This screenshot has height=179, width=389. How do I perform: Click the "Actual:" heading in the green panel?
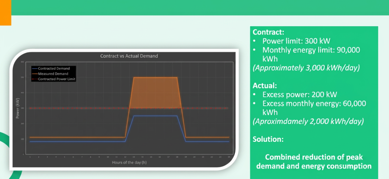pyautogui.click(x=264, y=86)
